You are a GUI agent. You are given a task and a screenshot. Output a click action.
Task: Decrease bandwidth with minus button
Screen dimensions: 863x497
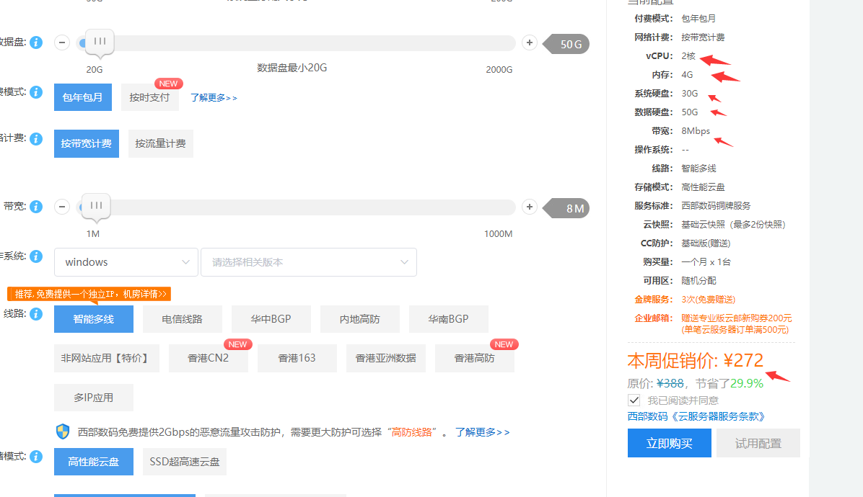pyautogui.click(x=62, y=207)
